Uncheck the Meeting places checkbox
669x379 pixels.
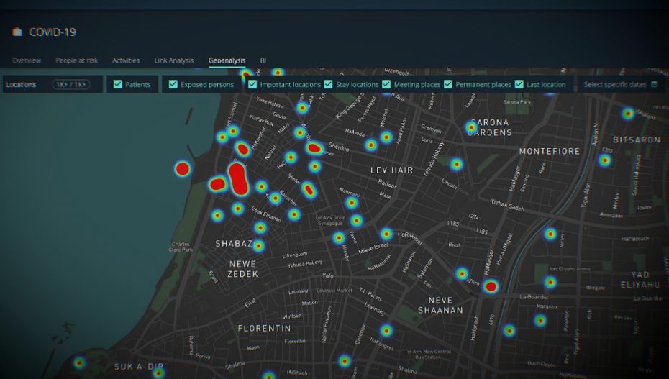tap(386, 85)
